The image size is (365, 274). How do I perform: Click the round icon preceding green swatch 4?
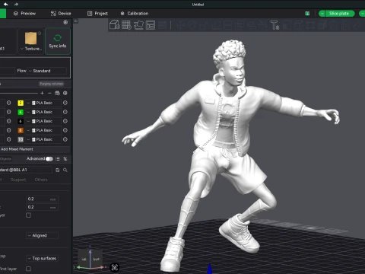click(9, 112)
